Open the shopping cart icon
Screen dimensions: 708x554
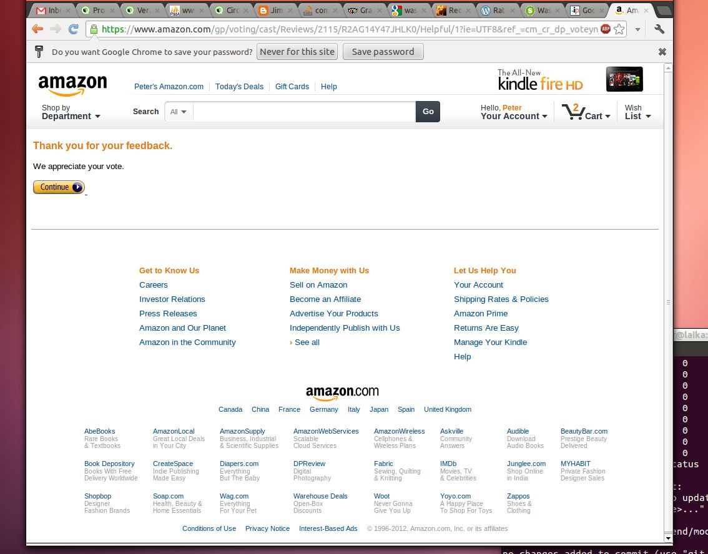[x=573, y=112]
